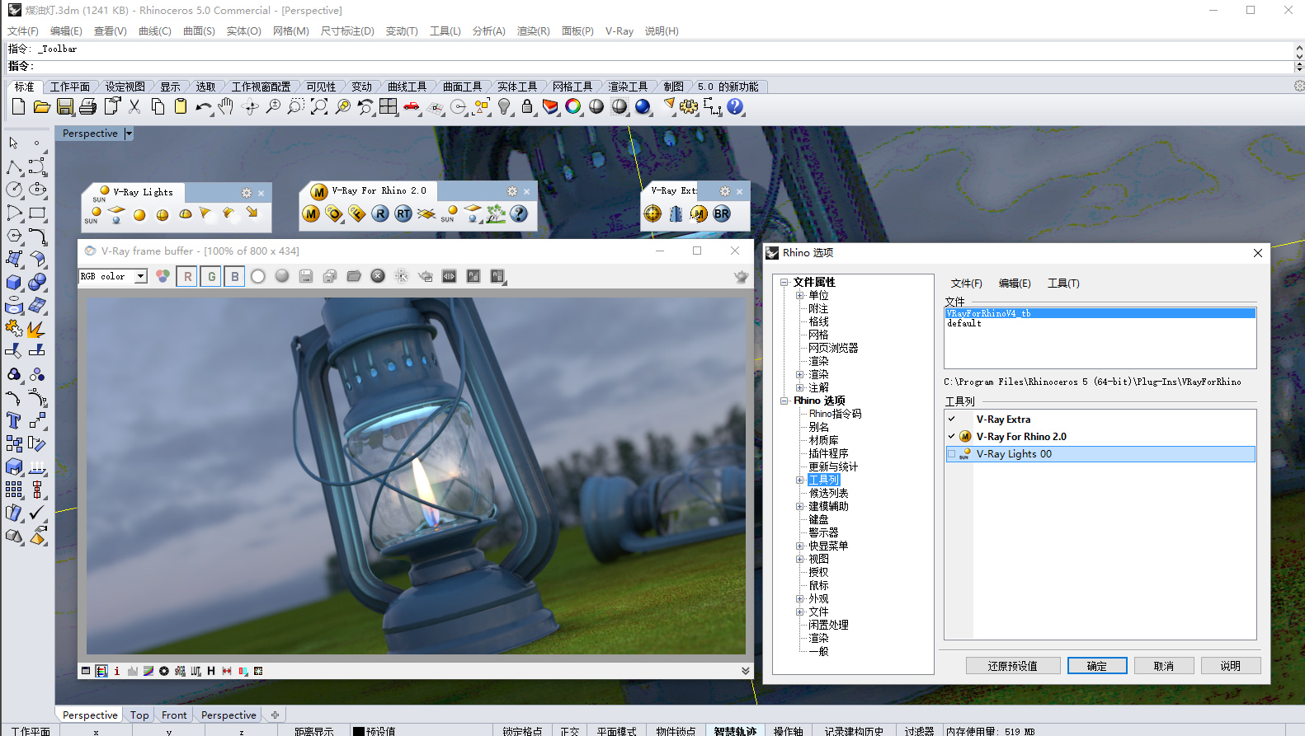Open the V-Ray material editor M icon
The height and width of the screenshot is (736, 1305).
coord(311,214)
